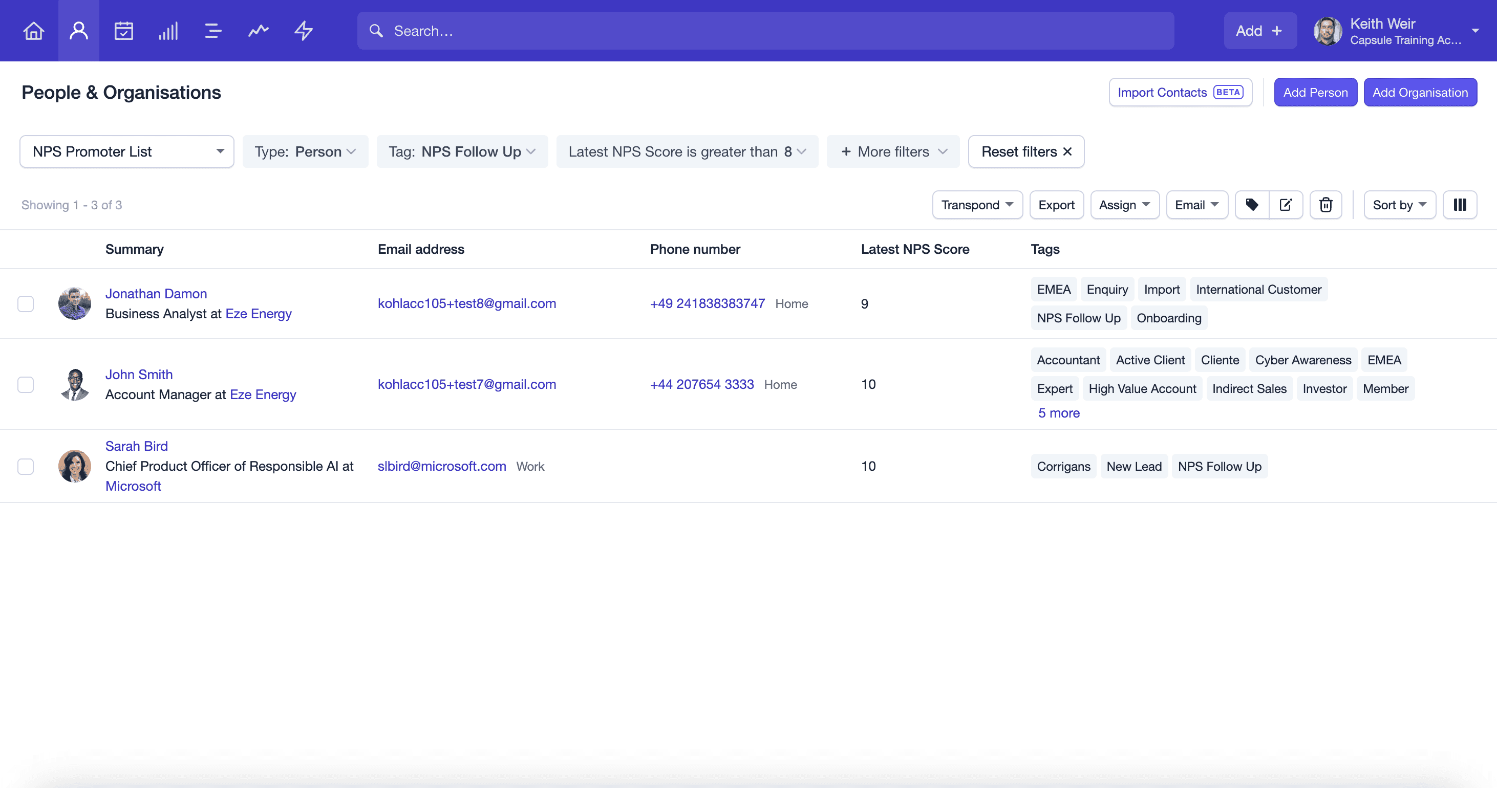This screenshot has height=788, width=1497.
Task: Open the Home dashboard icon
Action: click(34, 31)
